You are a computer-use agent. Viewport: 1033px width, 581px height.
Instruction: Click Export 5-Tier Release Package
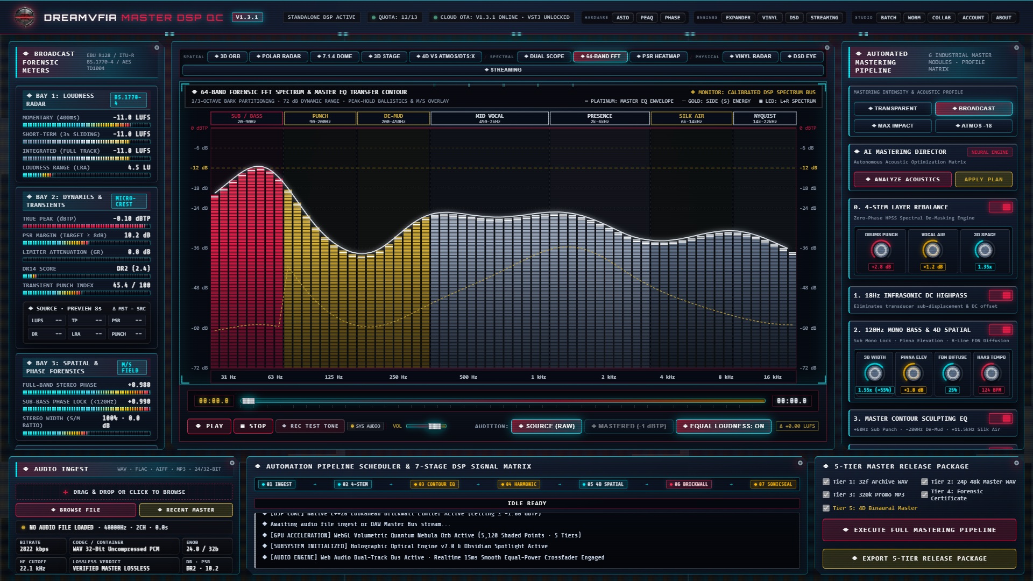point(919,559)
